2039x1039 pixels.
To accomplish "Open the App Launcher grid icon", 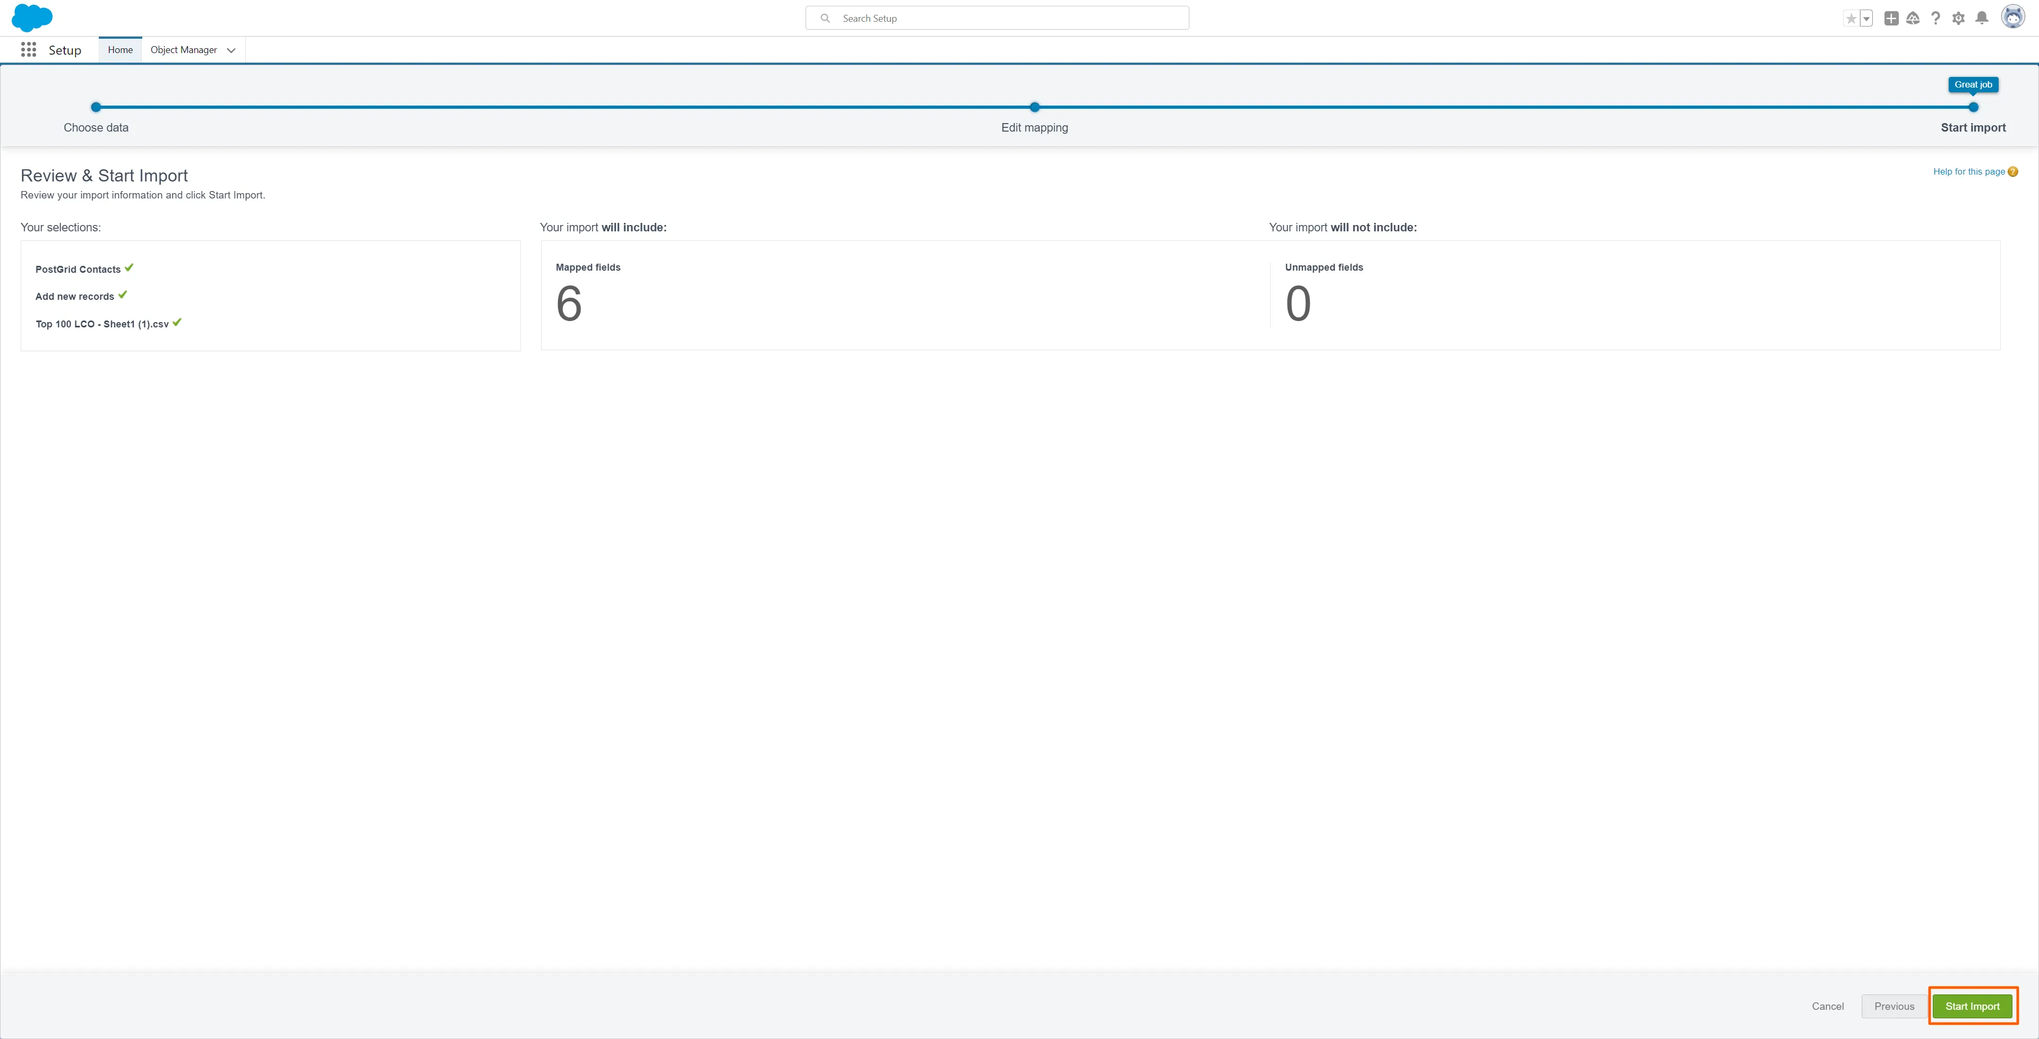I will [x=29, y=50].
